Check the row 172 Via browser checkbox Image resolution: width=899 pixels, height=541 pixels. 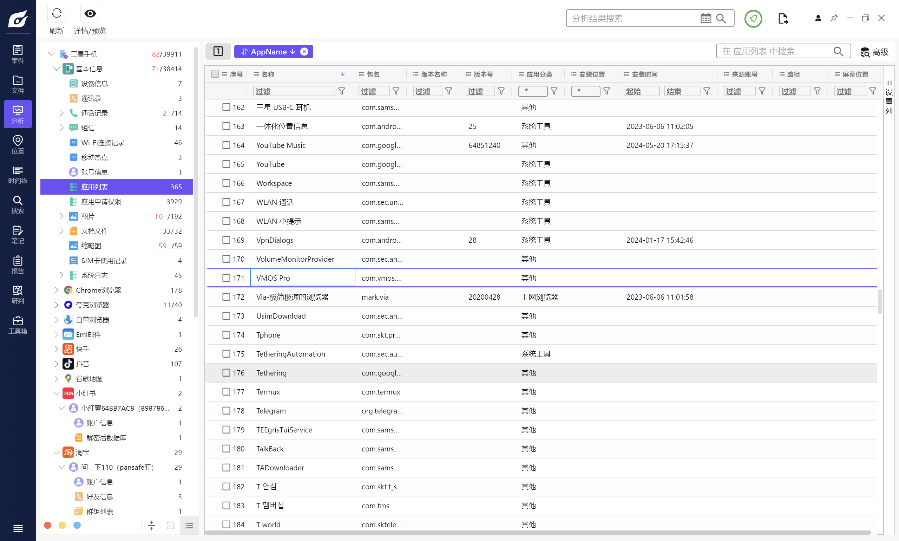click(x=226, y=297)
